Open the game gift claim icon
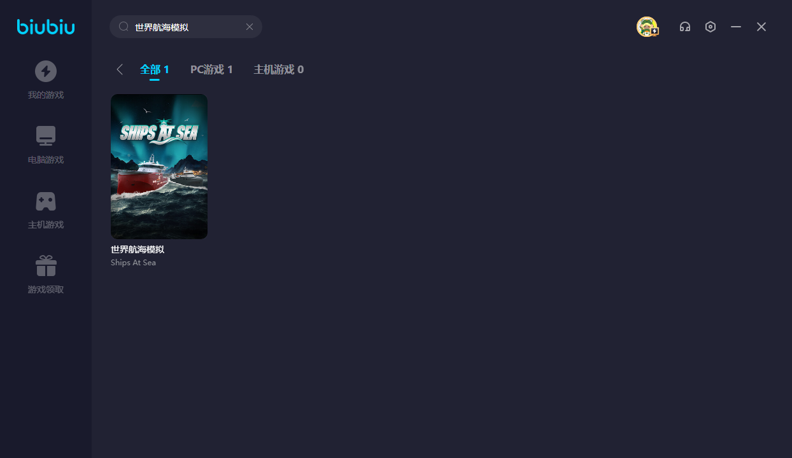 coord(46,266)
